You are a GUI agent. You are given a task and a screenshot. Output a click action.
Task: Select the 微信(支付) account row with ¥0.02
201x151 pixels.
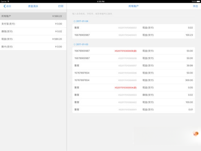[x=33, y=31]
